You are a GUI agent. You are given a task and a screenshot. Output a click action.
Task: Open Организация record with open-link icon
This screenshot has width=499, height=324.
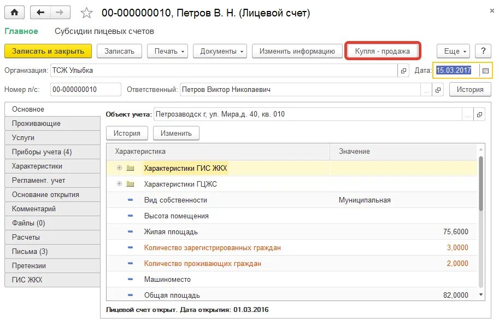click(x=403, y=71)
